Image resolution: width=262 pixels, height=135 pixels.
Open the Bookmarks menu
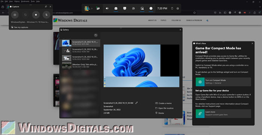click(25, 1)
